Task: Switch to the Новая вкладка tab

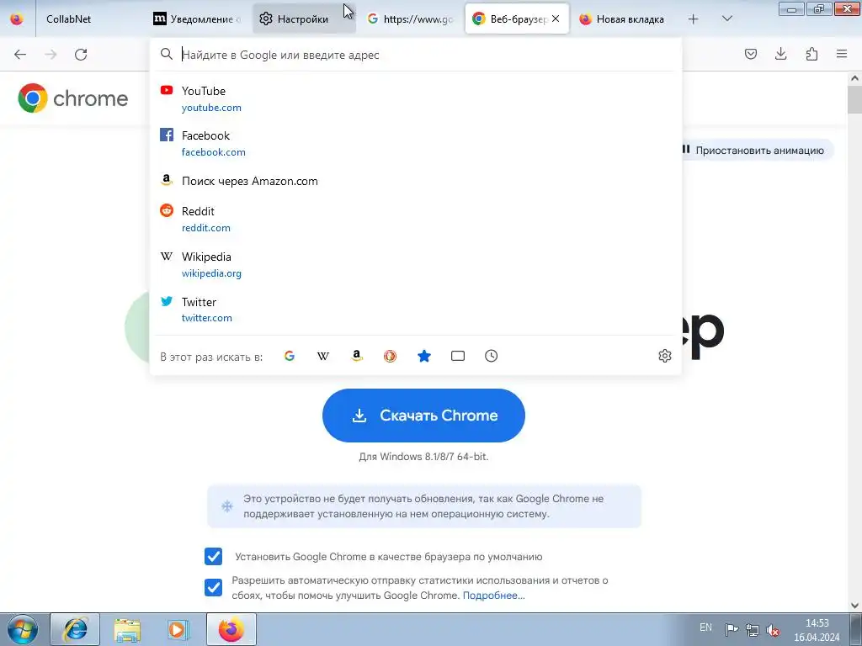Action: click(622, 19)
